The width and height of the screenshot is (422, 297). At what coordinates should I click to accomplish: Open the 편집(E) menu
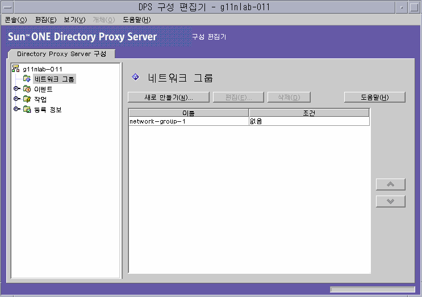point(46,20)
